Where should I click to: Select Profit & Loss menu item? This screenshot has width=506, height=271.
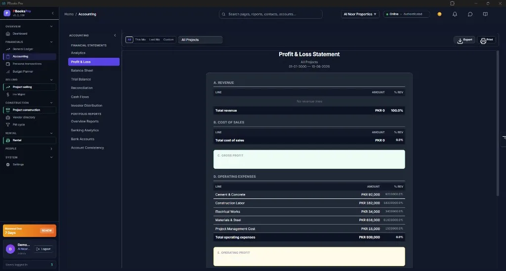[93, 62]
